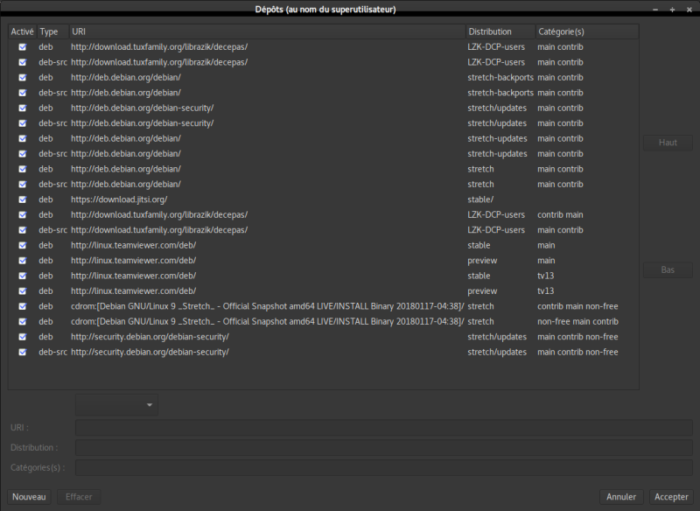Image resolution: width=700 pixels, height=511 pixels.
Task: Toggle checkbox for jitsi.org repository row
Action: coord(23,199)
